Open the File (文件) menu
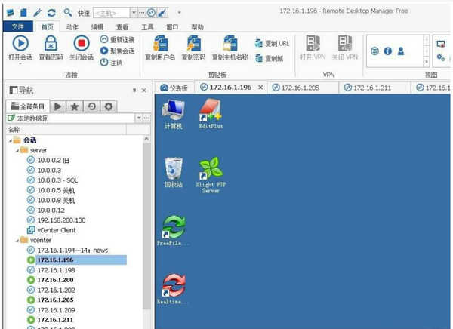This screenshot has height=329, width=453. tap(18, 26)
